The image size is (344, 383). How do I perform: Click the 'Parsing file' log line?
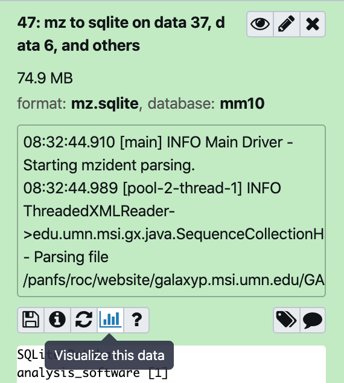[66, 257]
